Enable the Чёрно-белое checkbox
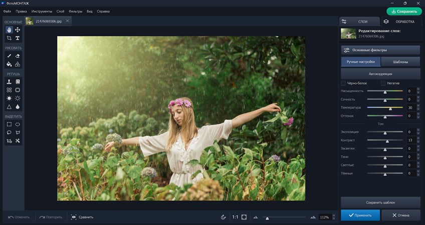 tap(343, 83)
